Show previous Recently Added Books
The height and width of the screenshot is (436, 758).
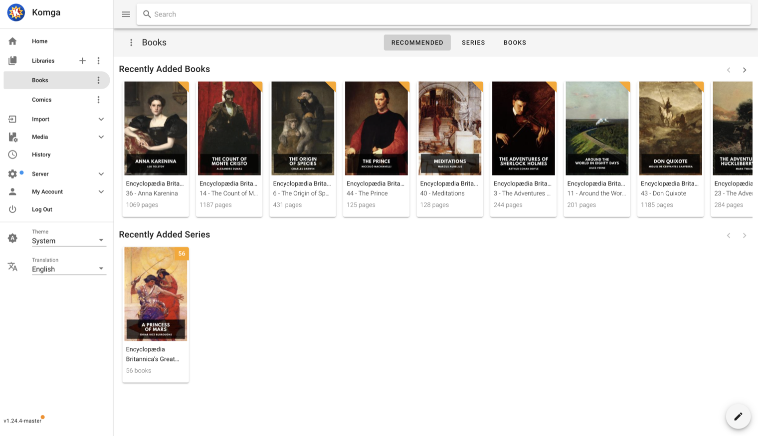click(x=729, y=70)
